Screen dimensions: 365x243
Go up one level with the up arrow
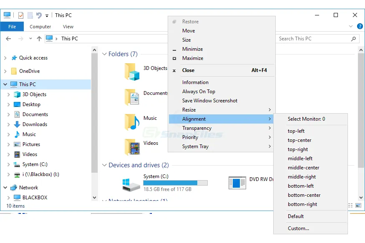click(x=39, y=39)
